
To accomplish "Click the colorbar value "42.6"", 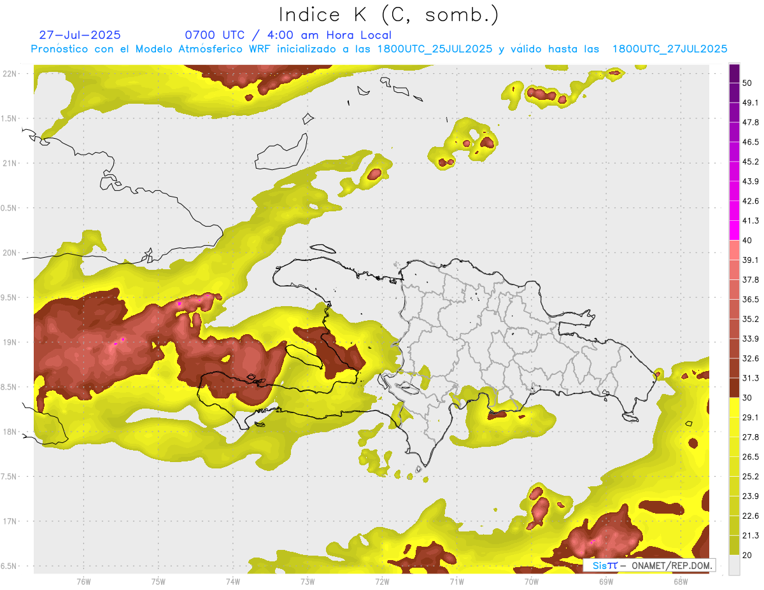I will point(751,201).
